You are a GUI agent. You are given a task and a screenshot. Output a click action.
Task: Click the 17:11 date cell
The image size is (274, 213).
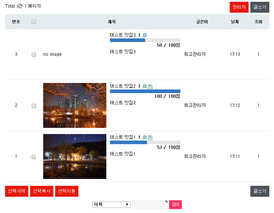[235, 156]
